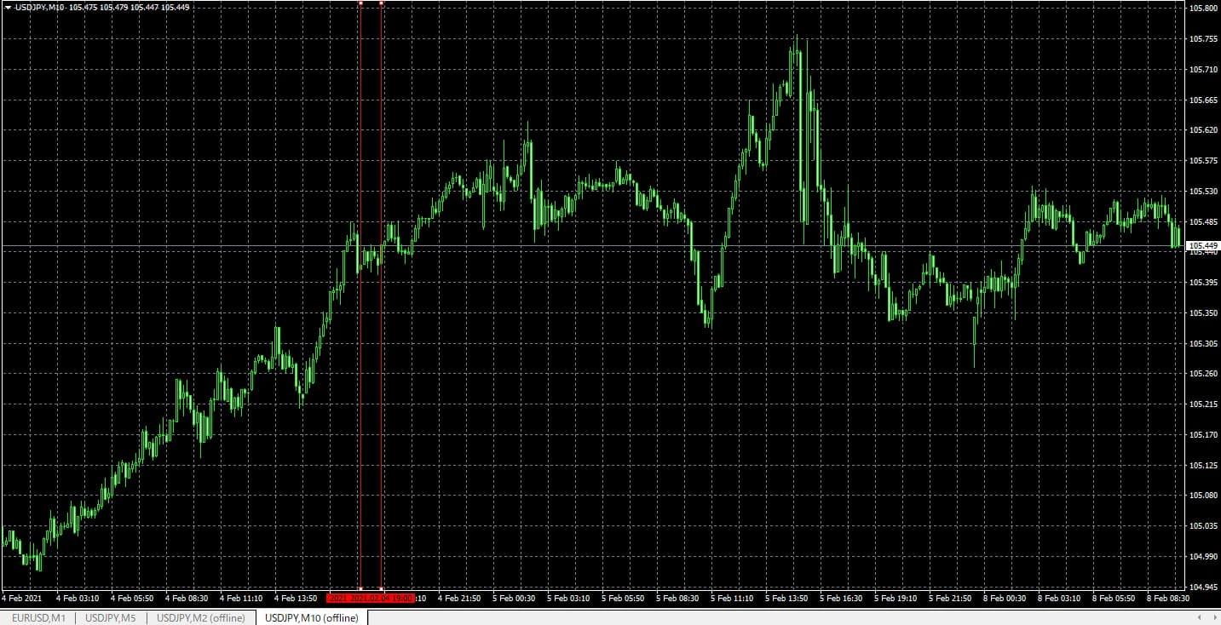Viewport: 1221px width, 625px height.
Task: Select bottom-left handle of red rectangle
Action: [x=360, y=589]
